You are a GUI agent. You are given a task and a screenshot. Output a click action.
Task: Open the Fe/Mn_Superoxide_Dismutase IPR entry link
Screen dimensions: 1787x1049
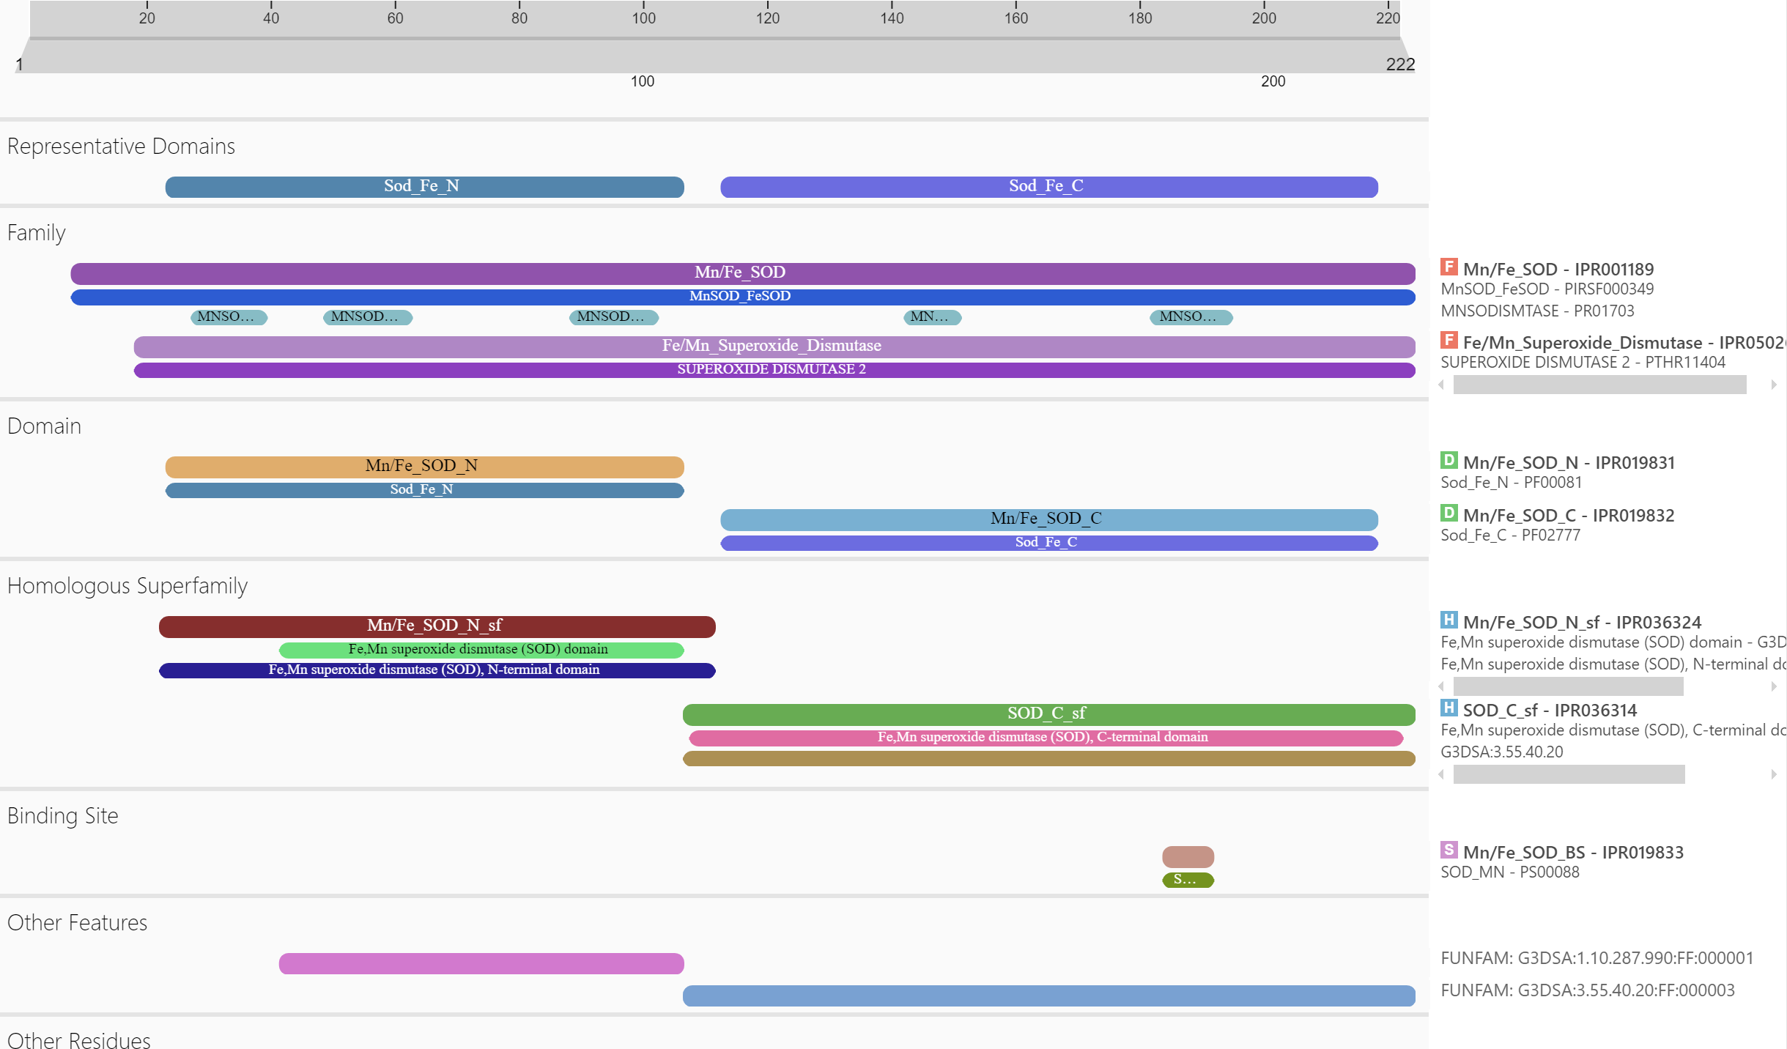click(x=1624, y=343)
